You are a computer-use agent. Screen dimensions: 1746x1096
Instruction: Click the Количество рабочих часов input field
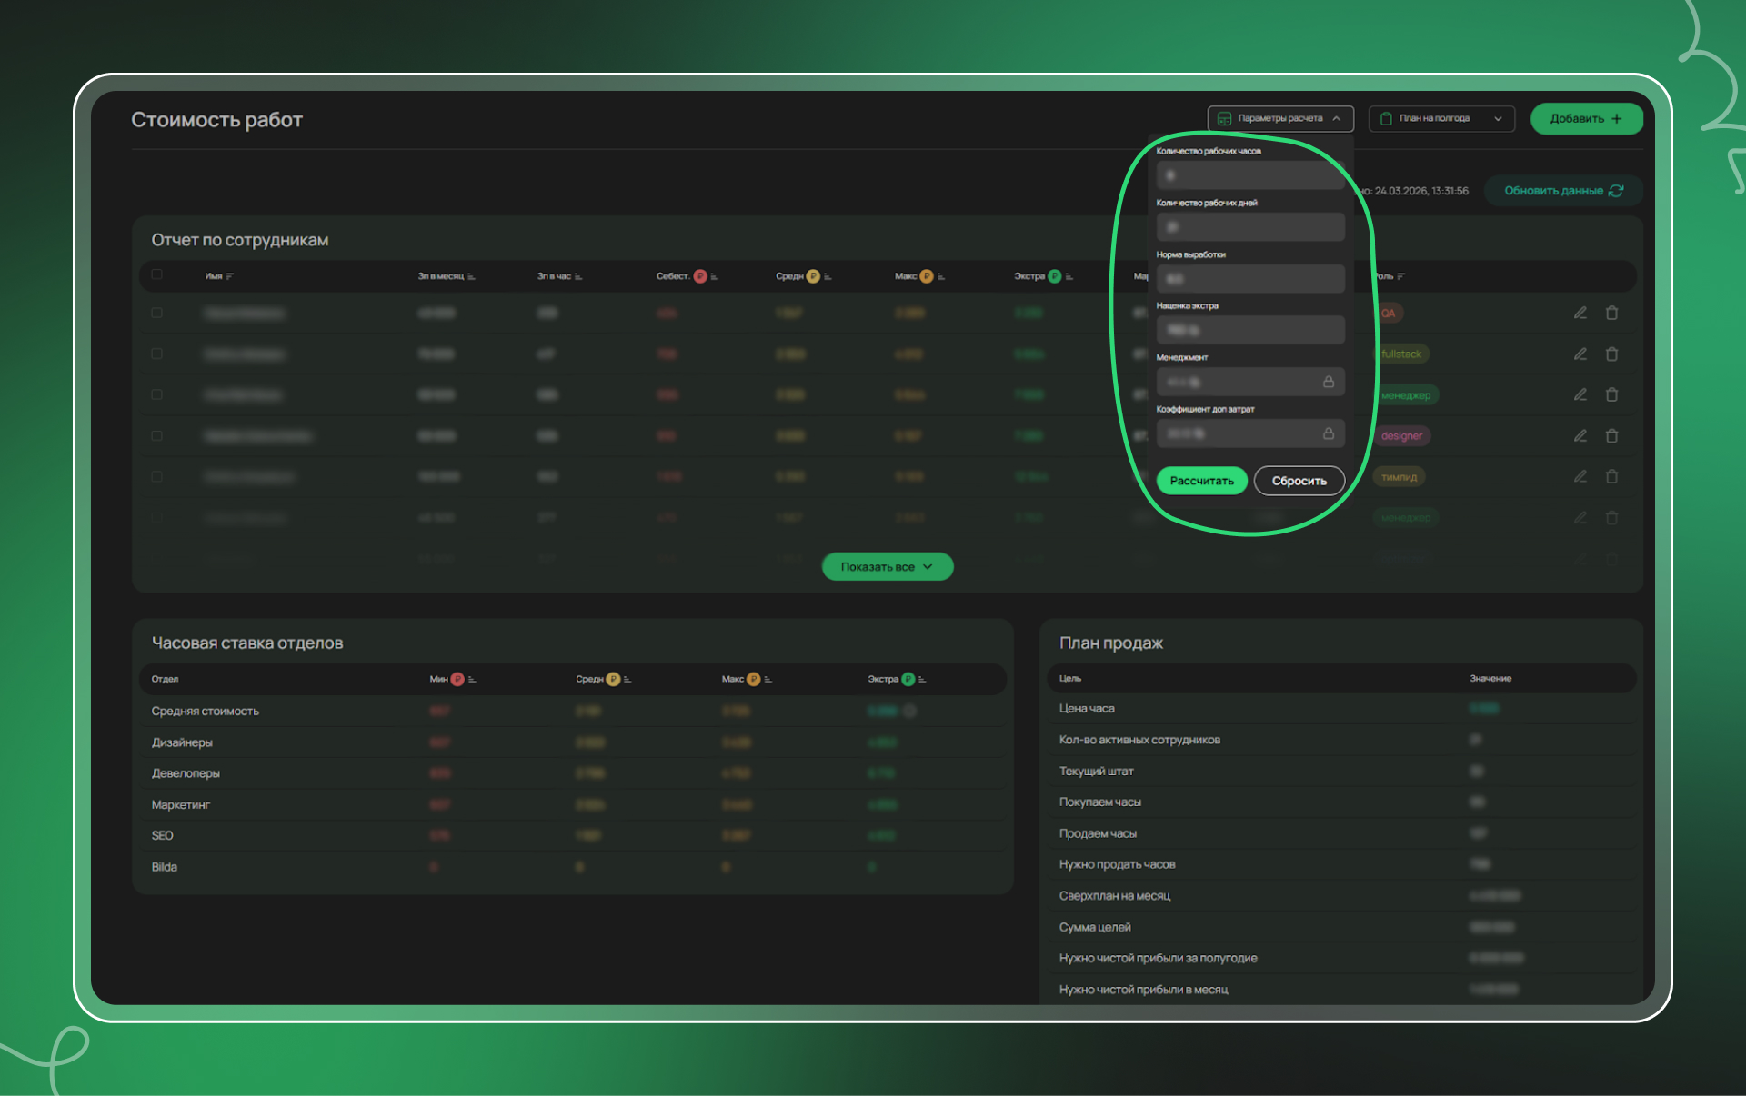1249,175
